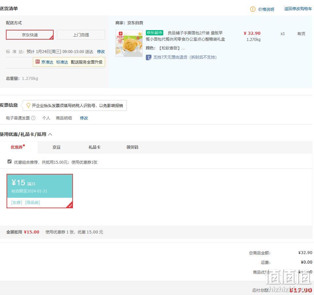
Task: Click the 商家：京东自营 label
Action: click(129, 23)
